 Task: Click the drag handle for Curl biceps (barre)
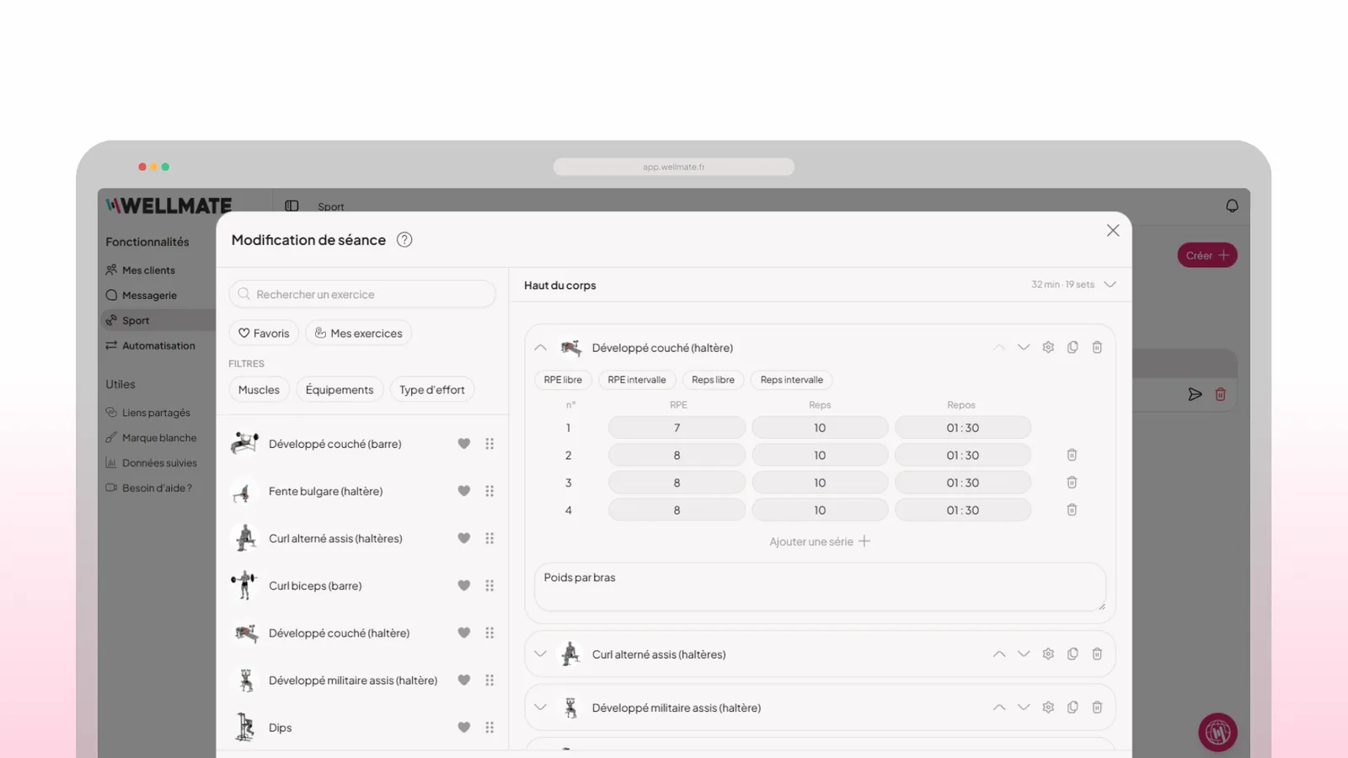click(x=489, y=586)
